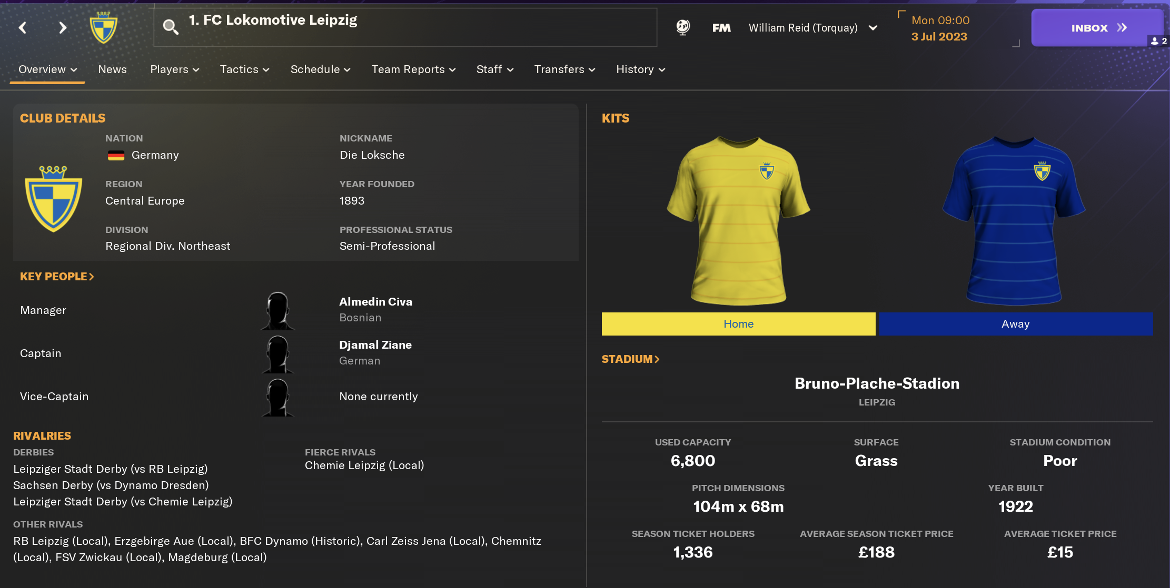Expand the Players menu
1170x588 pixels.
point(175,69)
